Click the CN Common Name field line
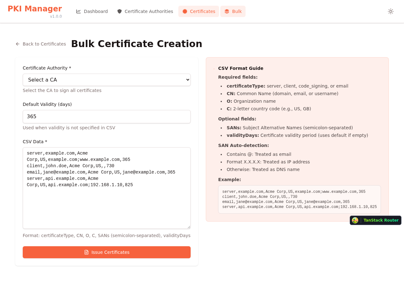 tap(282, 94)
